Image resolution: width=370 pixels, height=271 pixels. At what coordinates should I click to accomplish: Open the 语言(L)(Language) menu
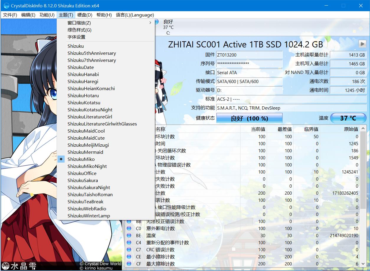tap(135, 15)
